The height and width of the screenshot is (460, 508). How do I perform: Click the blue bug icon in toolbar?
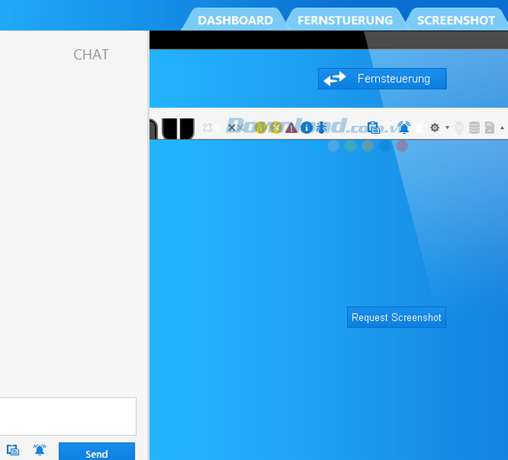(x=321, y=128)
